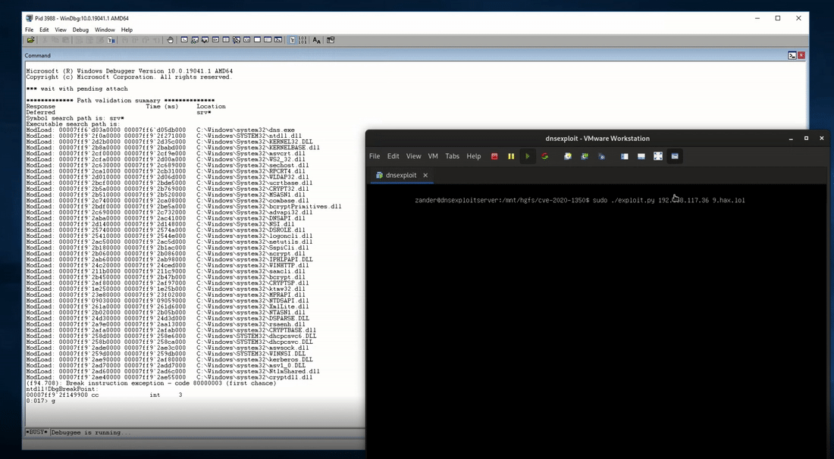Click the ModLoad line for cryptdll.dll
This screenshot has width=834, height=459.
[169, 377]
